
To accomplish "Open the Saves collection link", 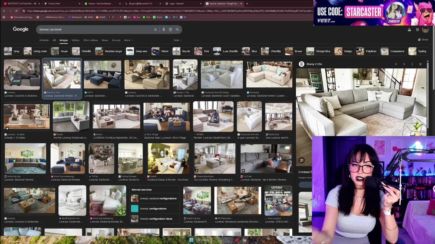I will 423,40.
